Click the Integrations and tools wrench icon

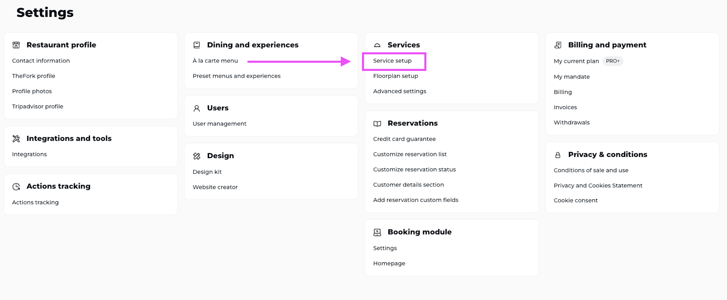(x=16, y=139)
